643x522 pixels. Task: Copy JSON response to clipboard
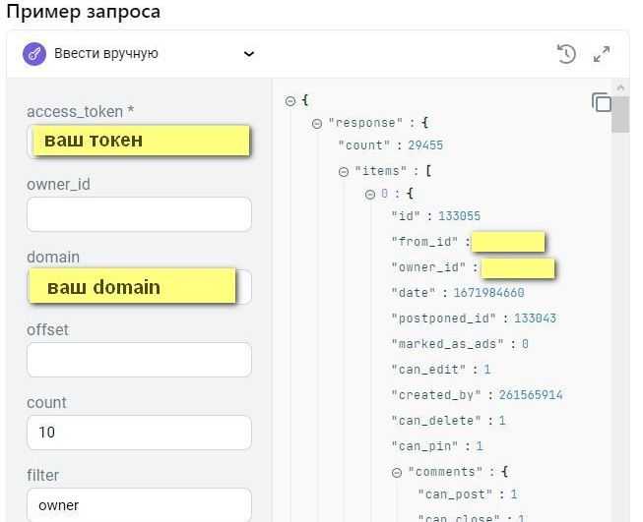pos(602,102)
